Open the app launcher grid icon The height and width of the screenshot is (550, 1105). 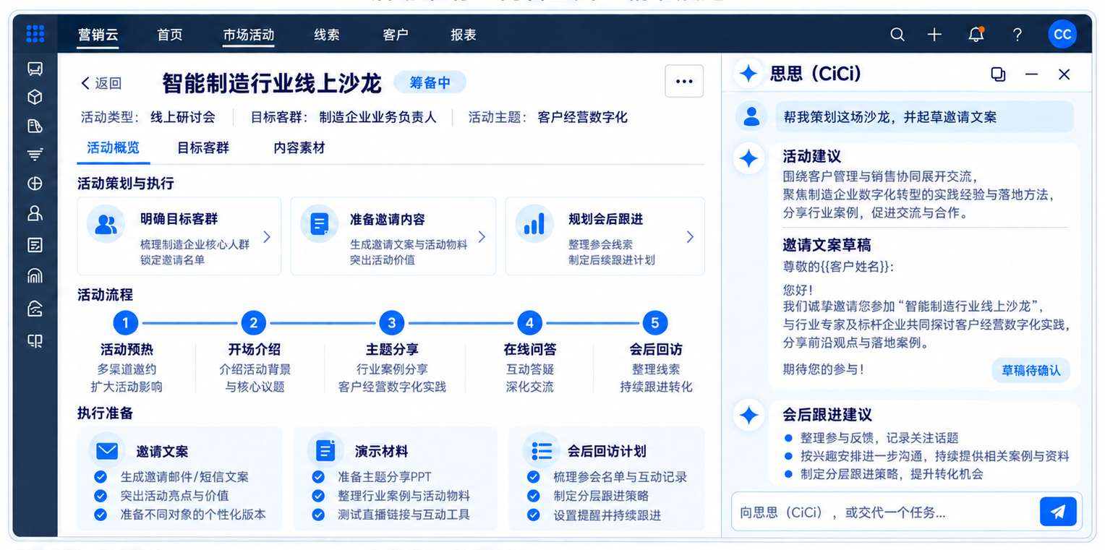click(35, 34)
